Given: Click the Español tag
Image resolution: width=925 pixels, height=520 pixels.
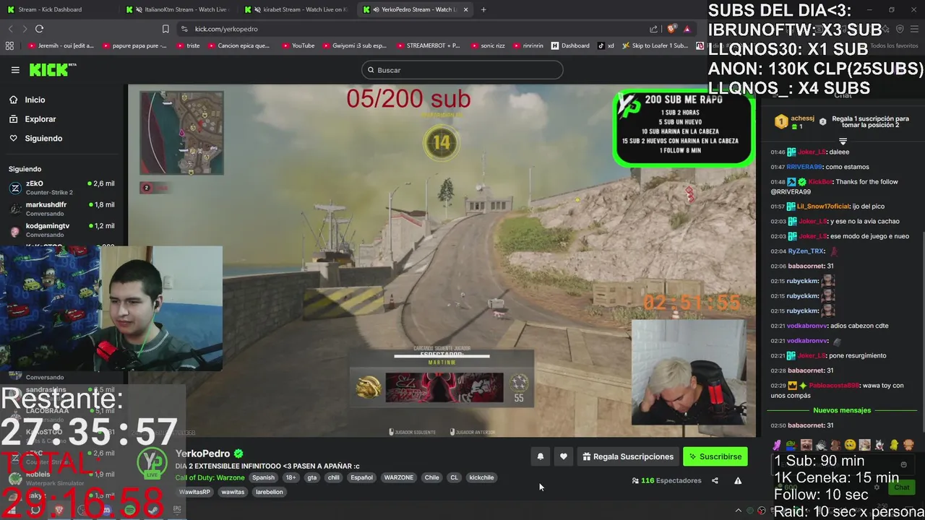Looking at the screenshot, I should [361, 477].
